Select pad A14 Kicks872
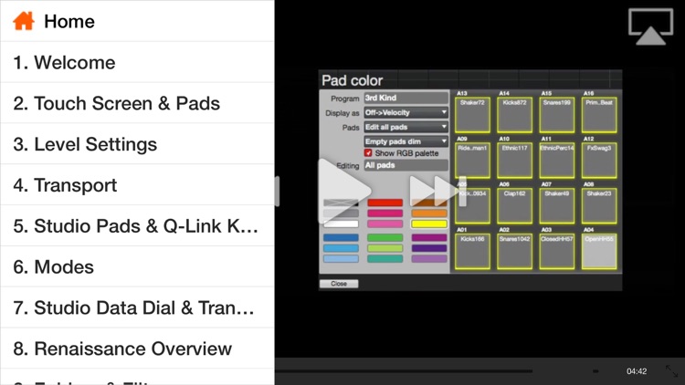Image resolution: width=685 pixels, height=385 pixels. (x=514, y=115)
